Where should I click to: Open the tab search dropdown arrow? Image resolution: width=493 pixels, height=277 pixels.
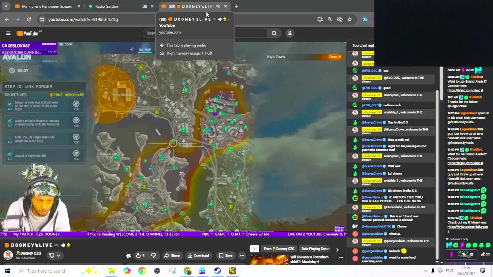click(6, 6)
